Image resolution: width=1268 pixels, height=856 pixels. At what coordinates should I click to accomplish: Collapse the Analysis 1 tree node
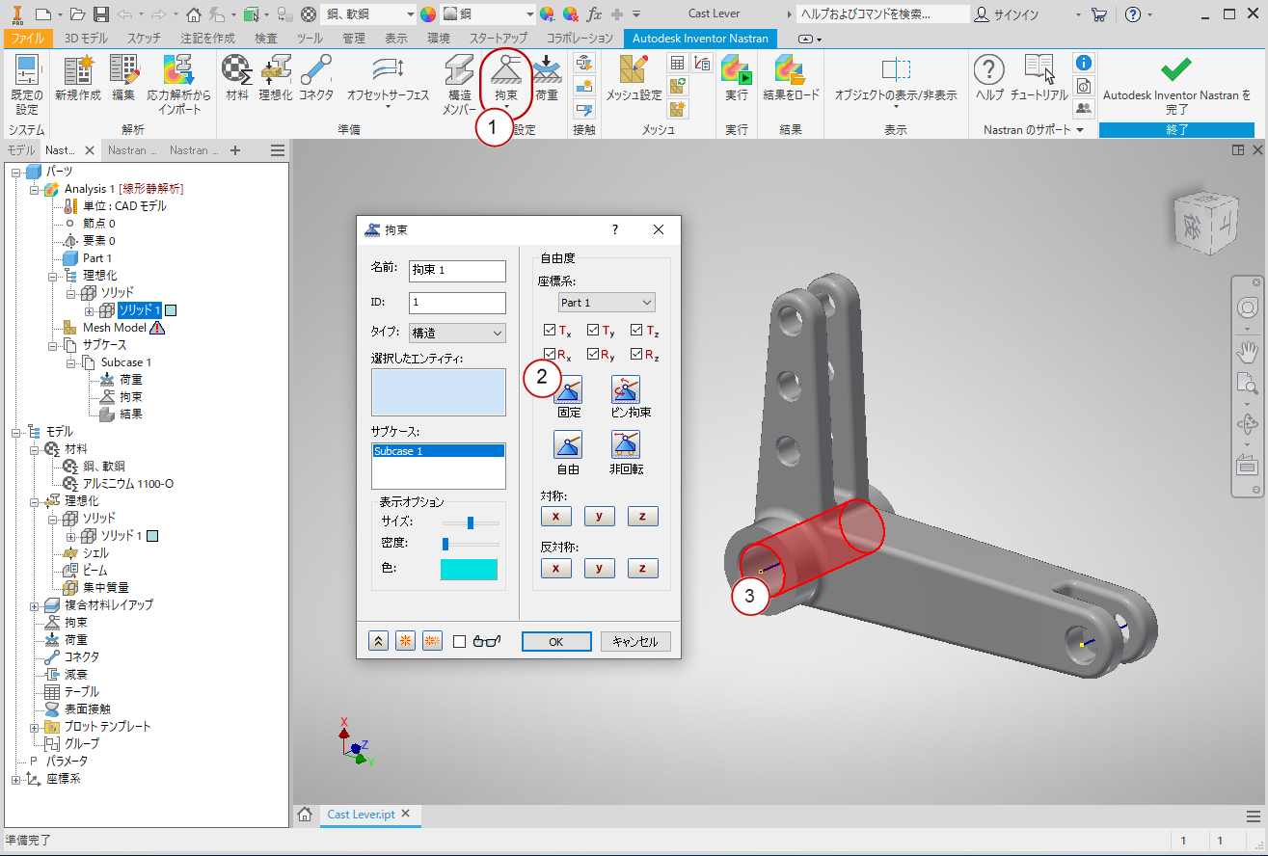[36, 189]
